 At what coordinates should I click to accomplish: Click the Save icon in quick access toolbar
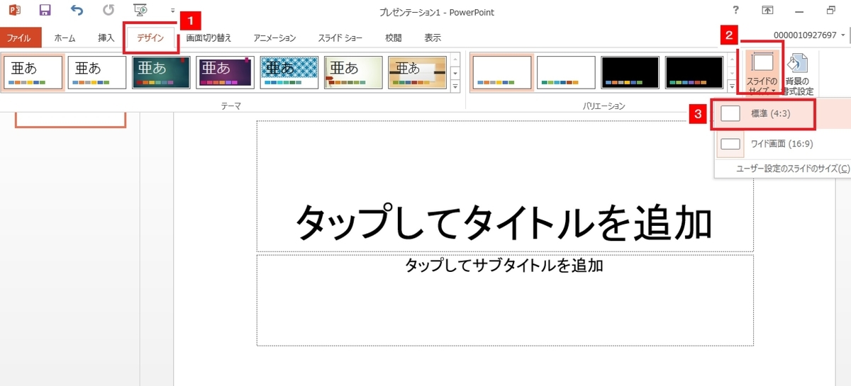point(45,11)
